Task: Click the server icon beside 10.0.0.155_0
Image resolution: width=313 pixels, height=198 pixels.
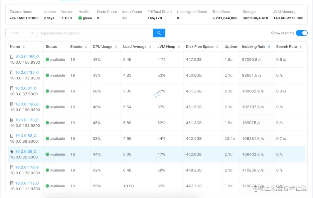Action: pyautogui.click(x=12, y=57)
